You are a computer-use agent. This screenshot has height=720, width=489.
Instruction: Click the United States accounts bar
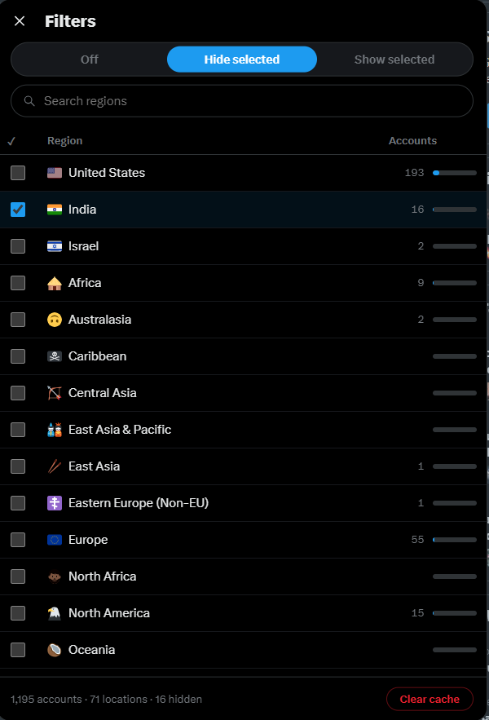pyautogui.click(x=455, y=173)
